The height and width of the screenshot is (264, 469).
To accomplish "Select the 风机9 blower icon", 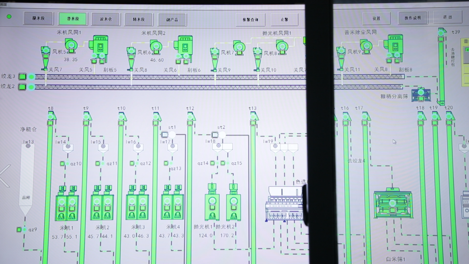I will (366, 46).
